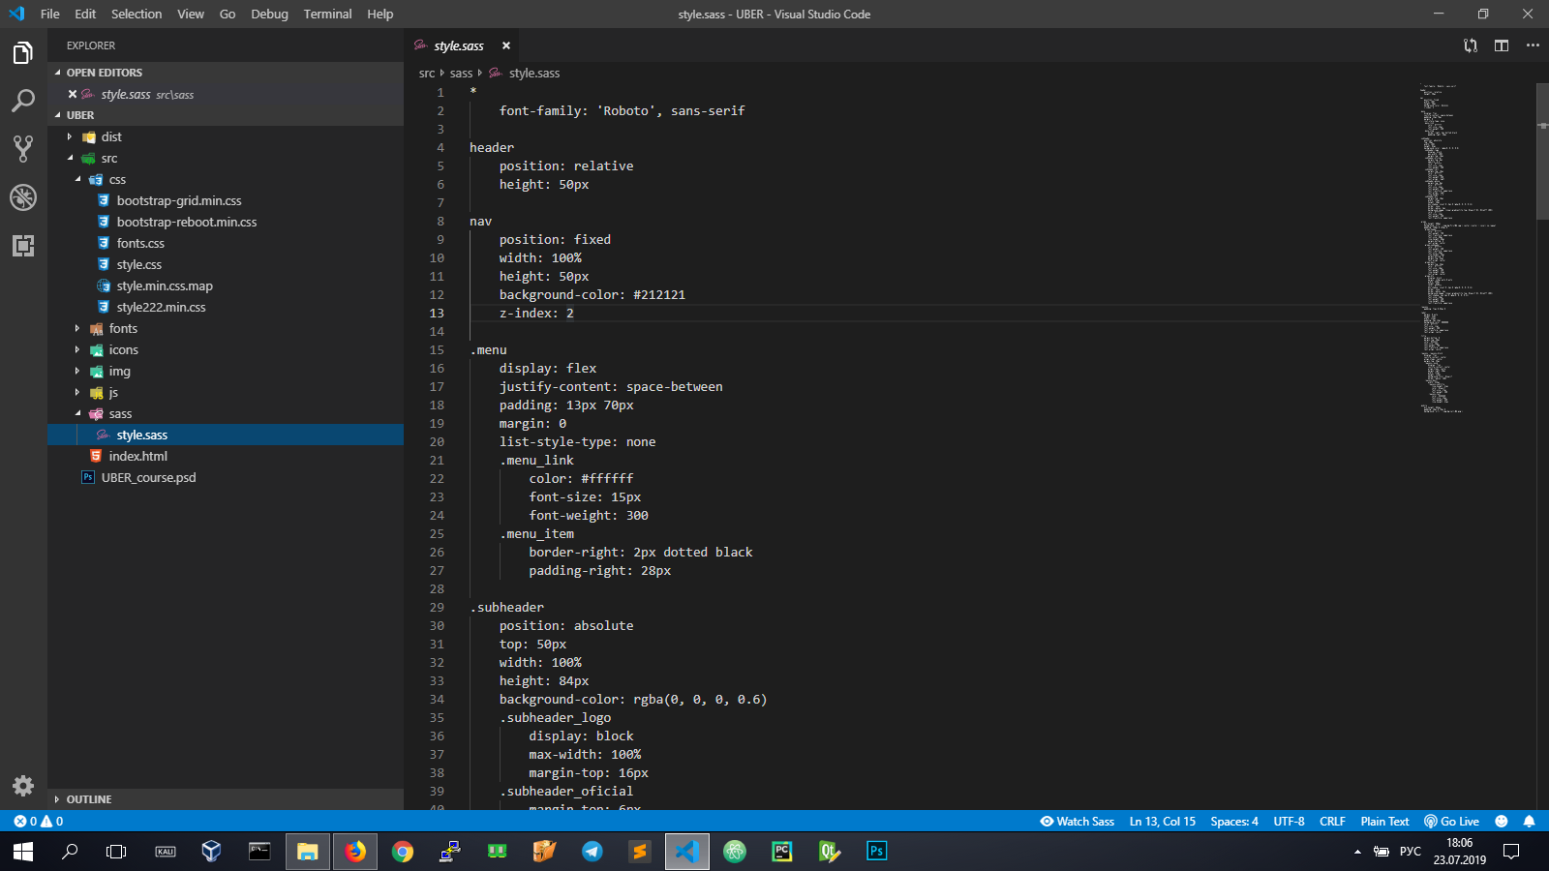The width and height of the screenshot is (1549, 871).
Task: Open the View menu
Action: pos(191,14)
